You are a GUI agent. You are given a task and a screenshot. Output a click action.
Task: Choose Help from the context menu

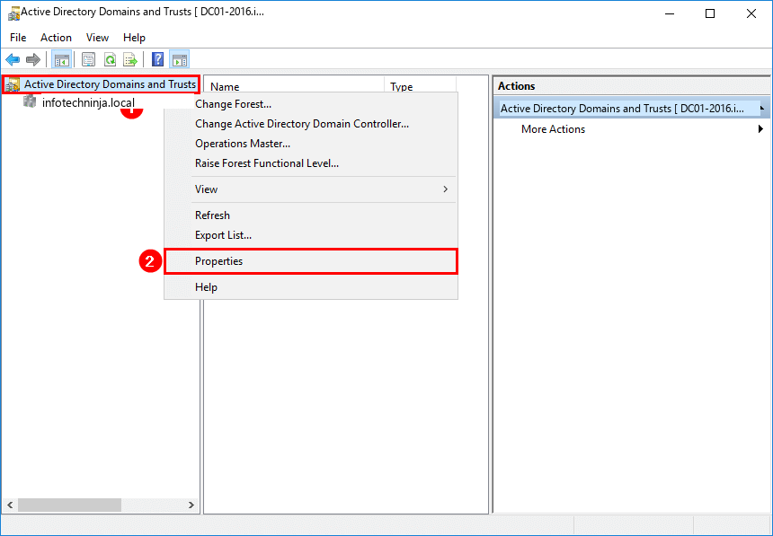point(311,287)
